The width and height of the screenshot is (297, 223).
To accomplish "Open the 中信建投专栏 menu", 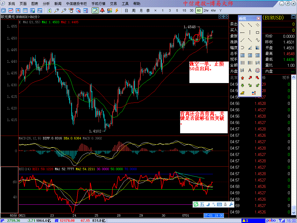I will pos(77,3).
